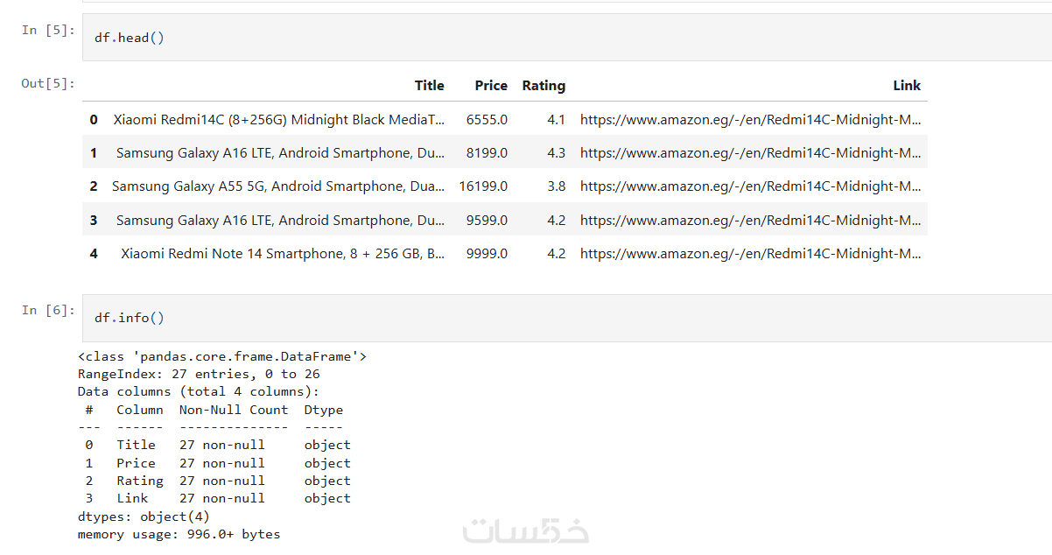Viewport: 1052px width, 555px height.
Task: Click the Xiaomi Redmi14C title cell
Action: pyautogui.click(x=278, y=120)
